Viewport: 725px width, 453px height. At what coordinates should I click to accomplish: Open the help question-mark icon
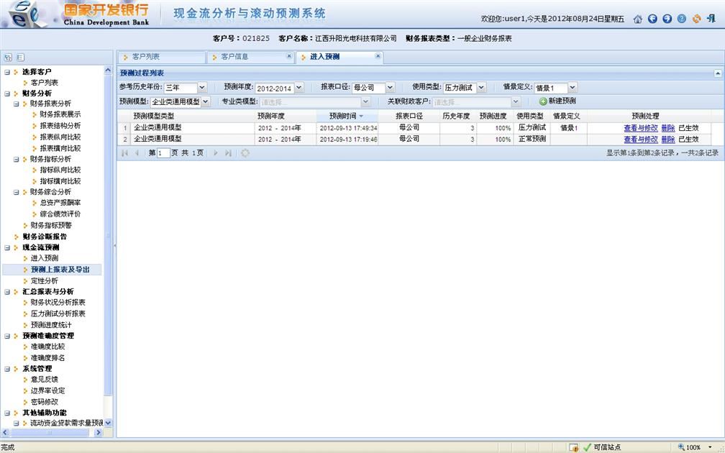pyautogui.click(x=682, y=19)
